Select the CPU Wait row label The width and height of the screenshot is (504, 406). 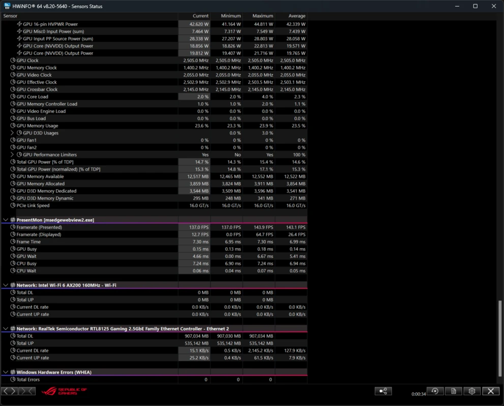[x=26, y=270]
